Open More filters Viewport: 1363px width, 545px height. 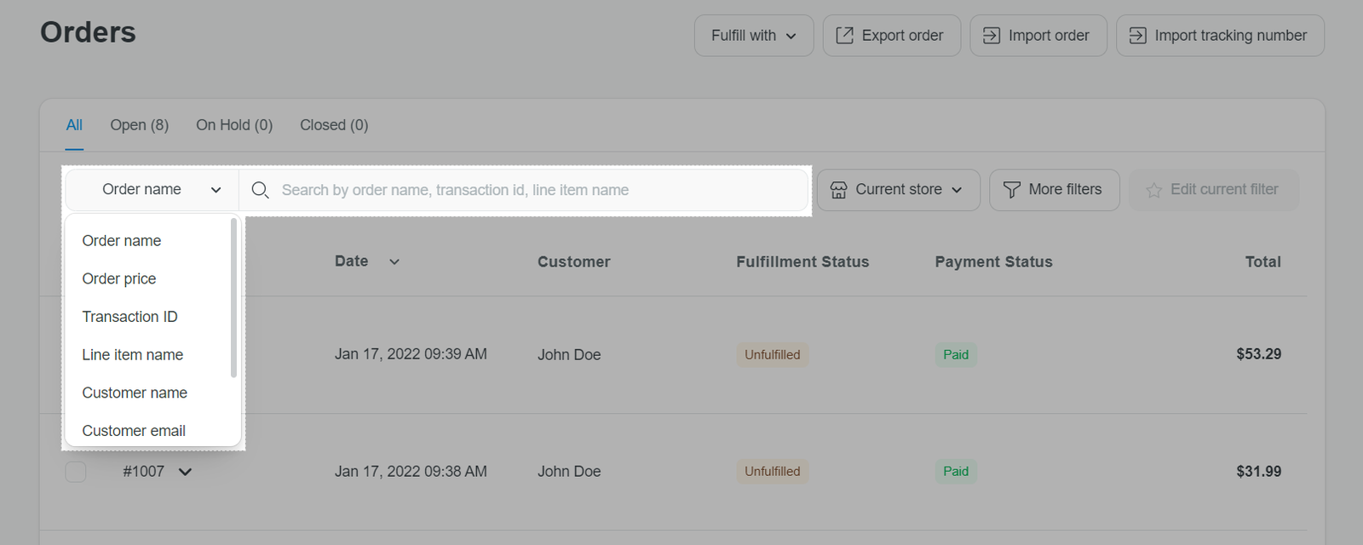point(1055,190)
